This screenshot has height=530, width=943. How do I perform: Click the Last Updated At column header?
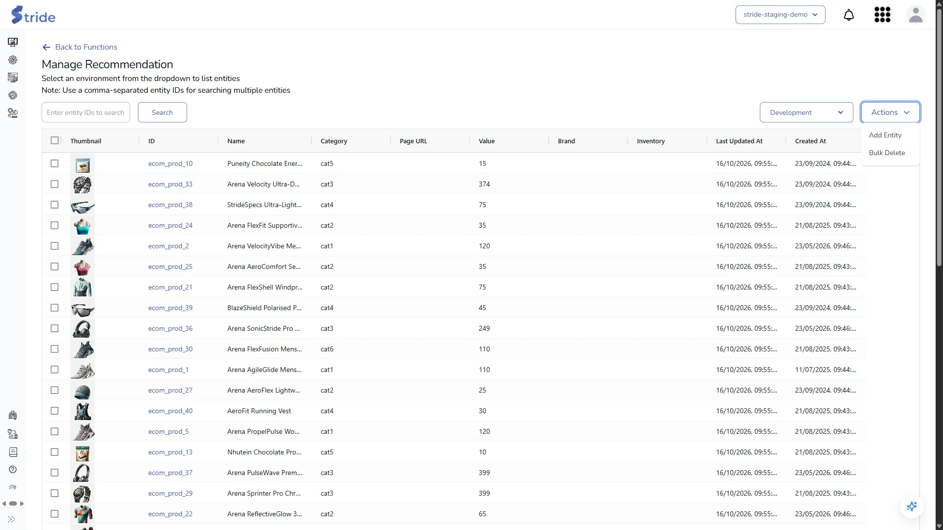tap(739, 141)
